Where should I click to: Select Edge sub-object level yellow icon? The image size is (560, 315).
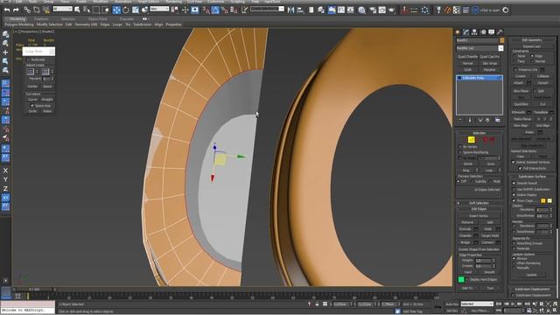point(471,140)
